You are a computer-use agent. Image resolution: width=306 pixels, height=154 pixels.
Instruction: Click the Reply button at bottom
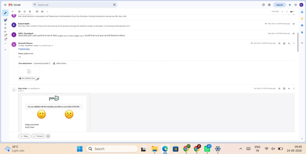(24, 136)
